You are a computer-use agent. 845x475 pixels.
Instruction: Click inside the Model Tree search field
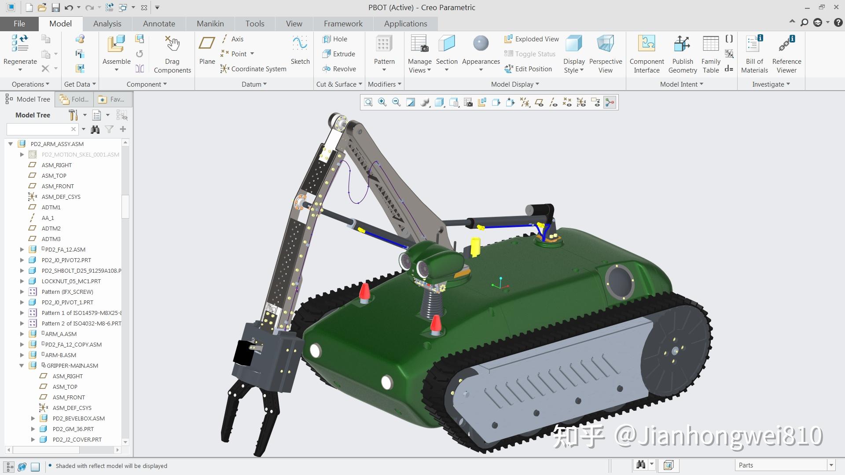[x=40, y=129]
